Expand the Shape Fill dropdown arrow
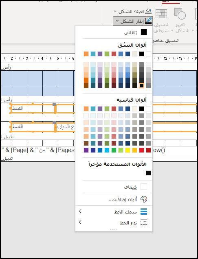The width and height of the screenshot is (198, 259). 115,11
